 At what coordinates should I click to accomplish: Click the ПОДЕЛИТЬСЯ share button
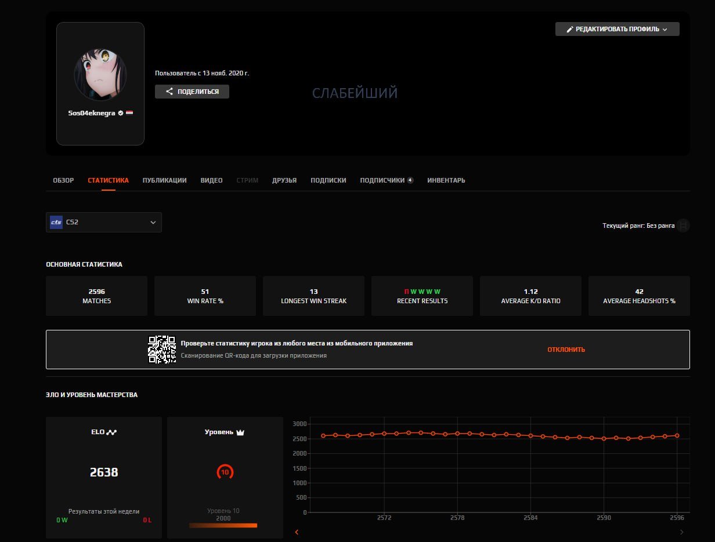192,91
